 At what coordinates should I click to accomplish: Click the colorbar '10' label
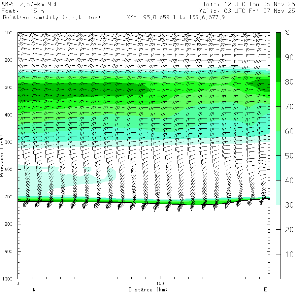tap(289, 254)
